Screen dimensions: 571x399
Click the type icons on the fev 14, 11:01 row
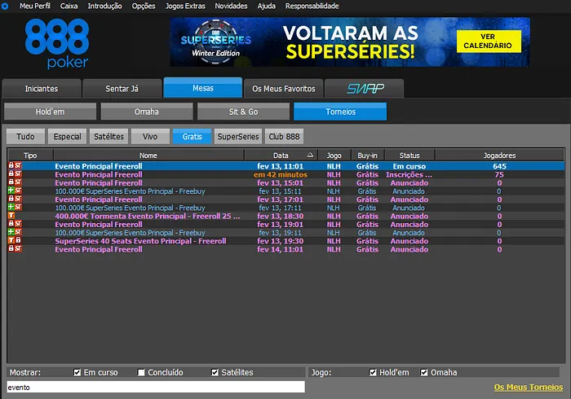pyautogui.click(x=15, y=249)
